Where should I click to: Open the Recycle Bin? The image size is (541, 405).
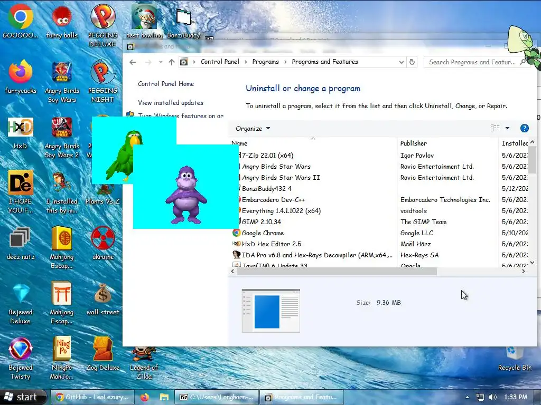[515, 358]
